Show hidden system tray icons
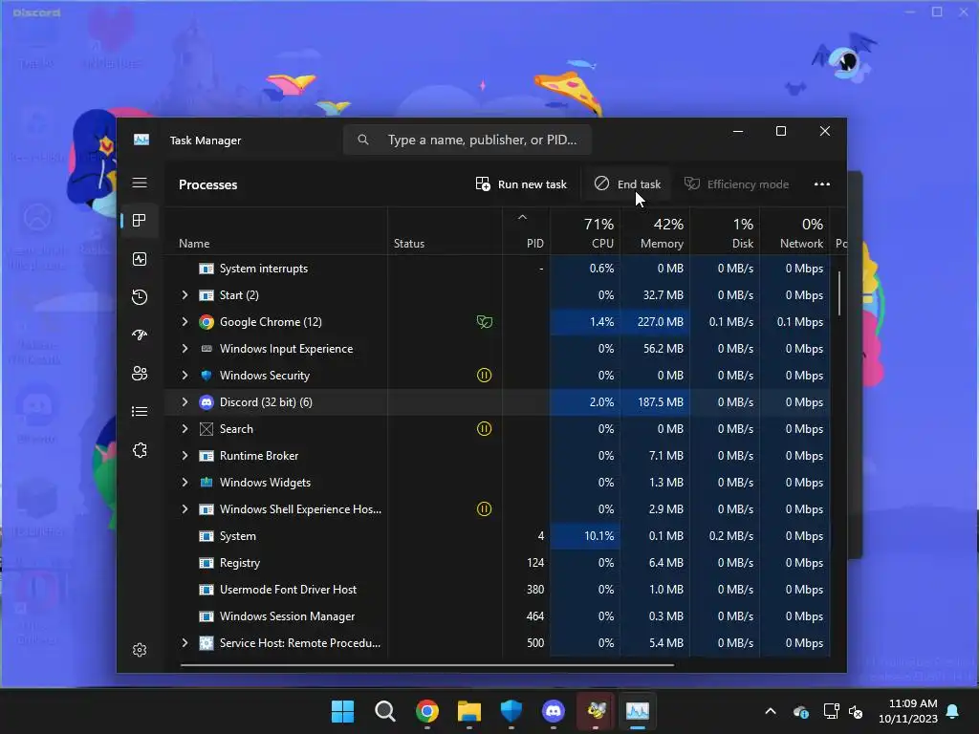Viewport: 979px width, 734px height. [771, 711]
